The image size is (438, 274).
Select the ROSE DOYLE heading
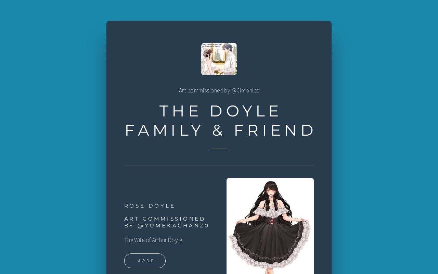click(150, 206)
